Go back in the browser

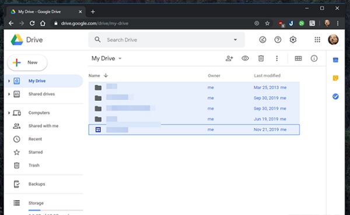click(x=11, y=23)
